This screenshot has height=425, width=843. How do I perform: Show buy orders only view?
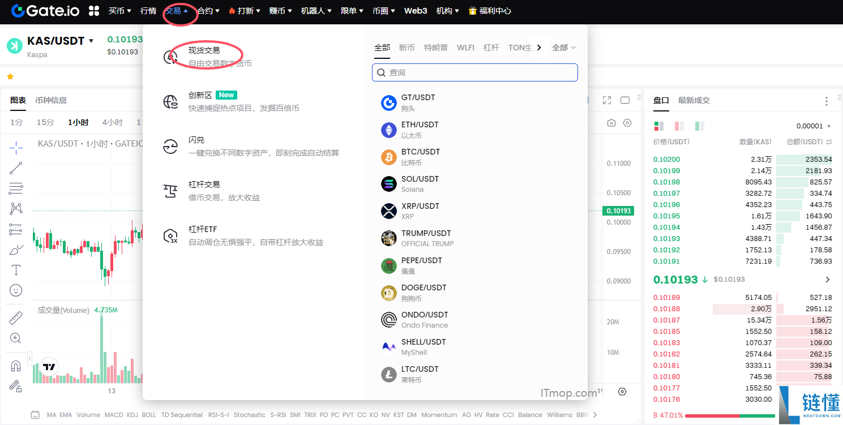point(699,126)
